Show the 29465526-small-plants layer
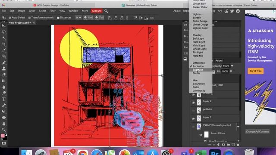276x155 pixels. tap(193, 127)
